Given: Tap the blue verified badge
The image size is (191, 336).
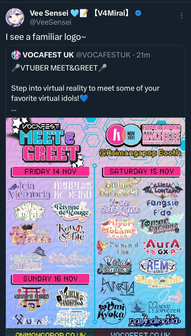Looking at the screenshot, I should 138,13.
